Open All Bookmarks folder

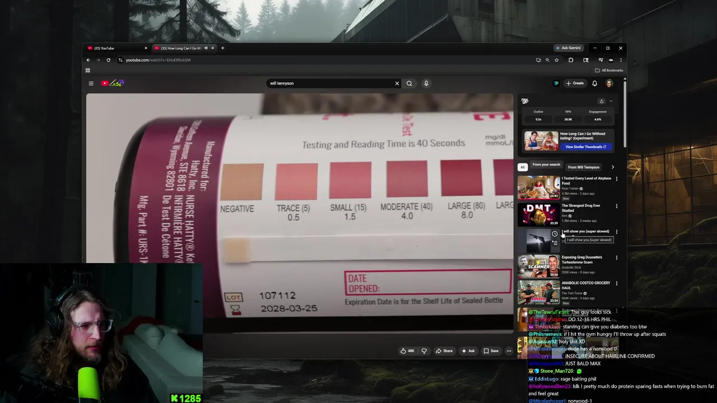pos(609,70)
